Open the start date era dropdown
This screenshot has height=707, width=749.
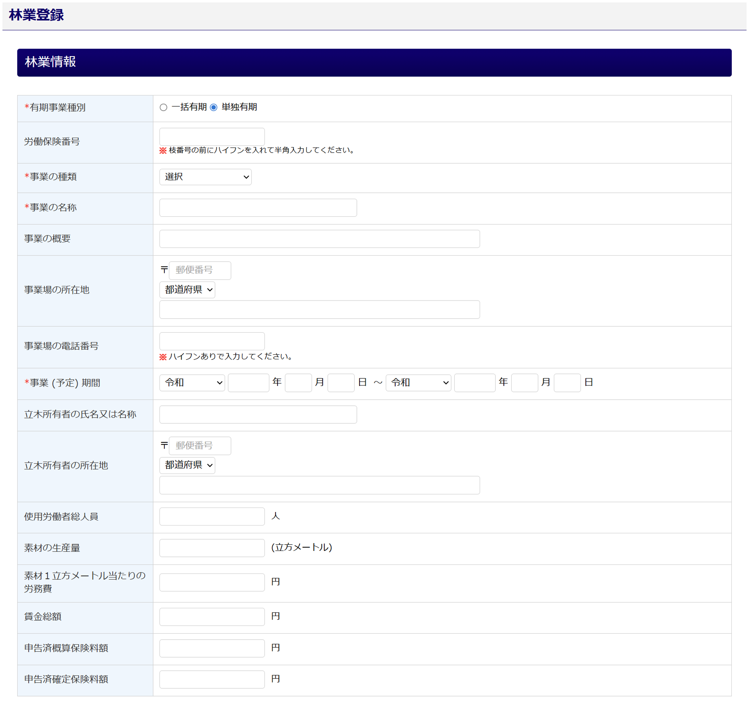(x=192, y=383)
